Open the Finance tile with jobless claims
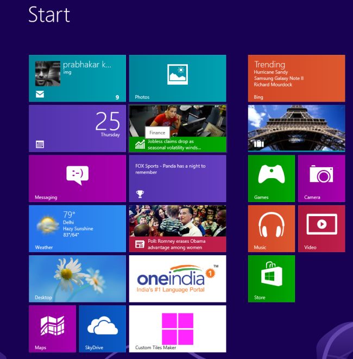Screen dimensions: 353x359 [x=178, y=128]
